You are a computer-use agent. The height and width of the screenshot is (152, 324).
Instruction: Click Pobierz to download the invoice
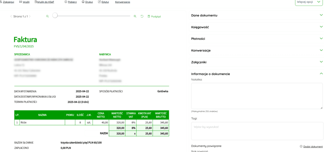71,2
